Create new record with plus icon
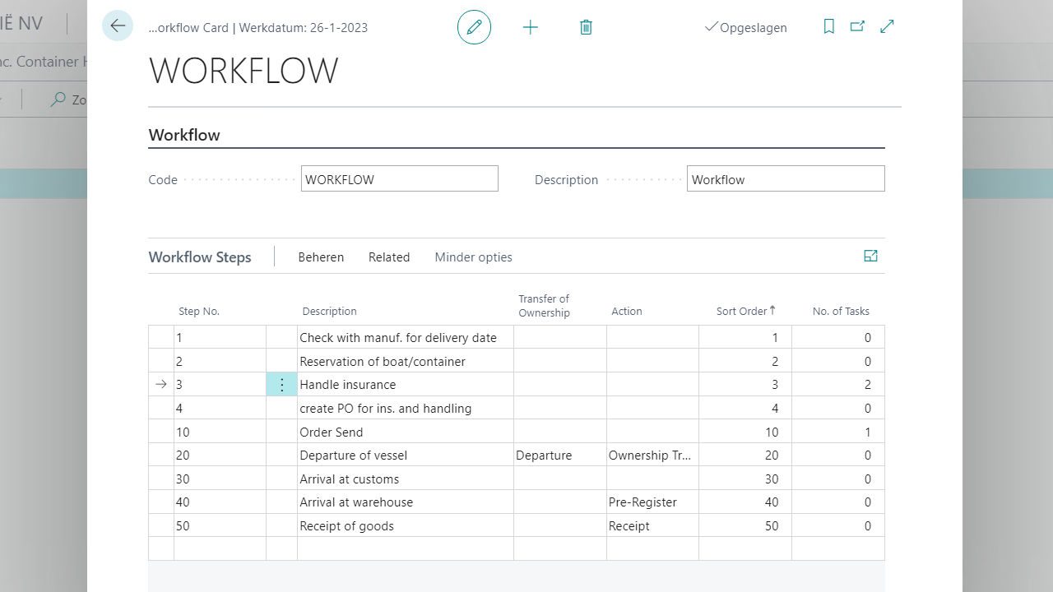The height and width of the screenshot is (592, 1053). coord(531,27)
